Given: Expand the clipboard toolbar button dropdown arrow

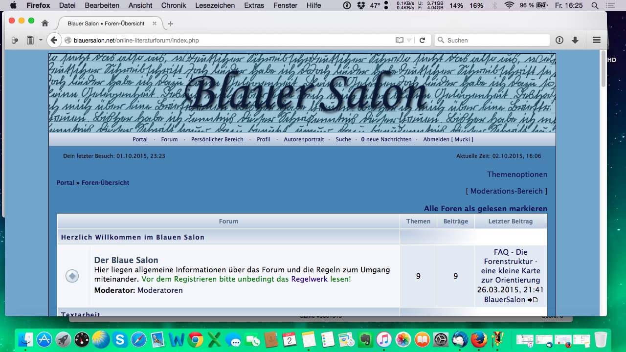Looking at the screenshot, I should (41, 41).
